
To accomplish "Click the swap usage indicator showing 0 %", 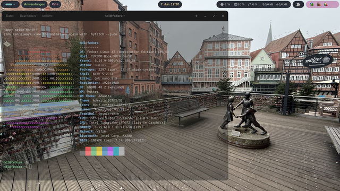I will click(253, 4).
